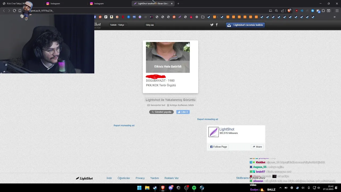Click Lightshot'ı ücretsiz indirin download button

tap(245, 25)
